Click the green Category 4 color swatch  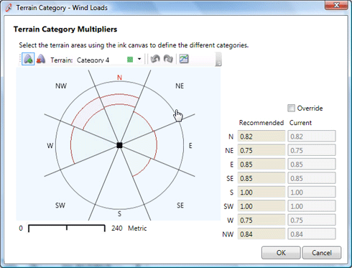pyautogui.click(x=130, y=60)
